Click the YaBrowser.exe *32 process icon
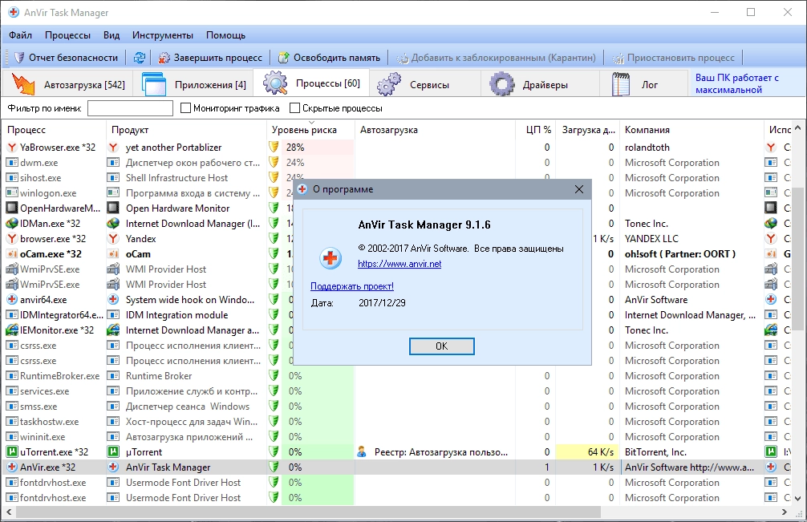 pos(12,147)
